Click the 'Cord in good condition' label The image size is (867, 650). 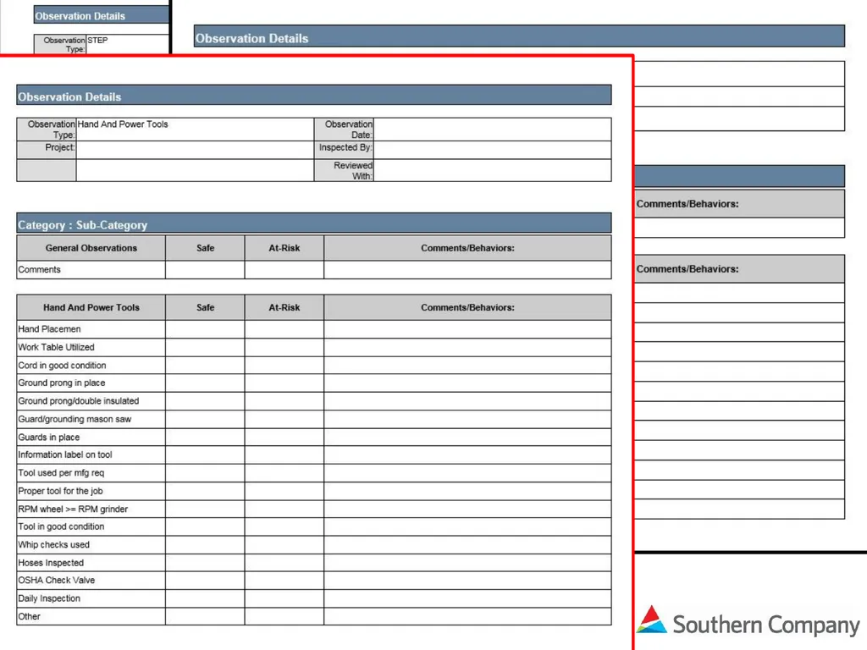pyautogui.click(x=62, y=366)
